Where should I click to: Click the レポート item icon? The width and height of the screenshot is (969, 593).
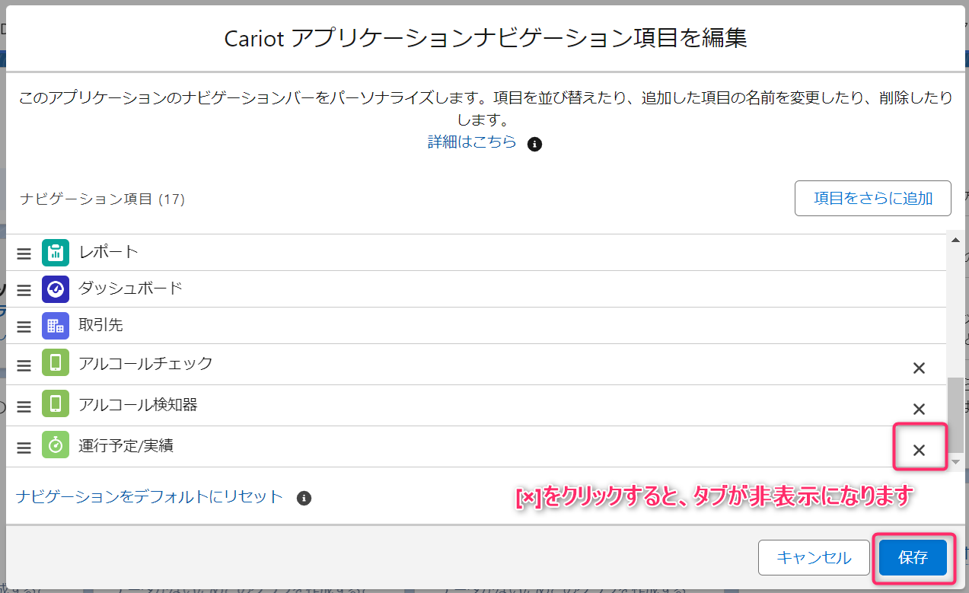tap(56, 253)
